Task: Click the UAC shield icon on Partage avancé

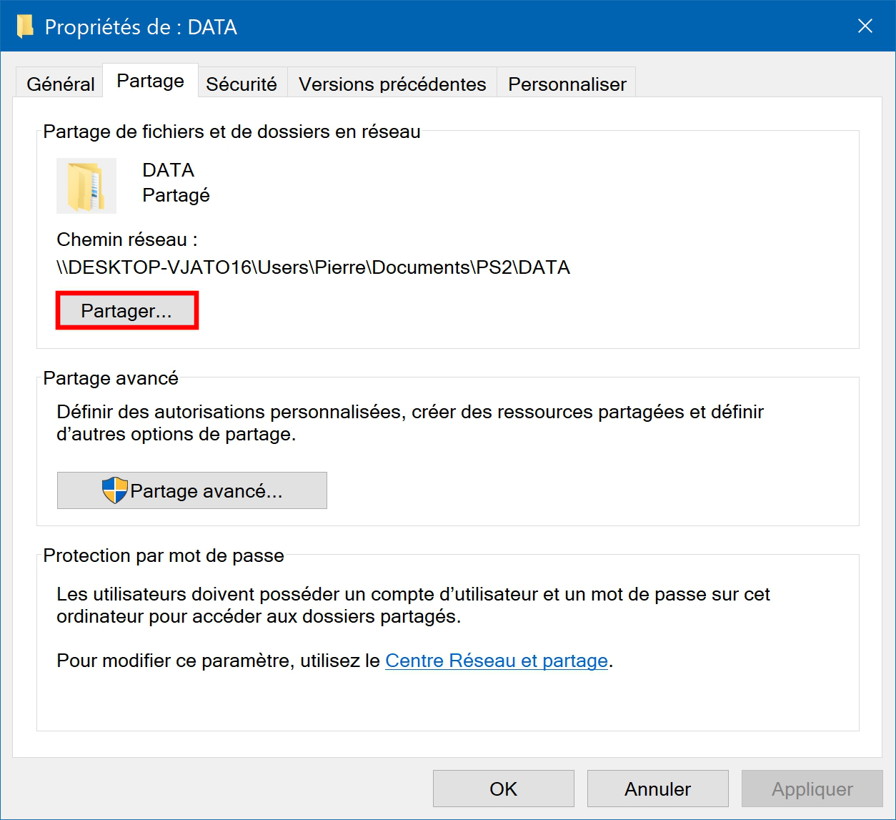Action: click(x=114, y=490)
